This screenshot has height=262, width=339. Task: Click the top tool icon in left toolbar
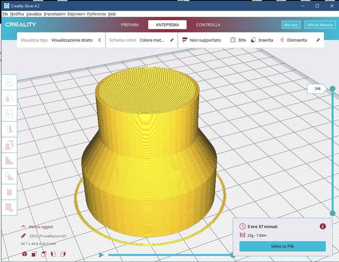coord(9,82)
